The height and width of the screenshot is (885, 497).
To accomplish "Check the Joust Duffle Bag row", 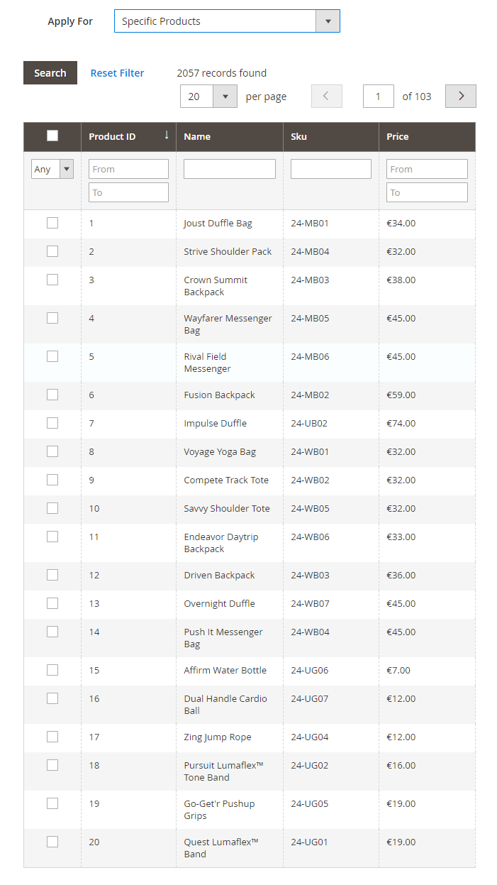I will point(52,223).
